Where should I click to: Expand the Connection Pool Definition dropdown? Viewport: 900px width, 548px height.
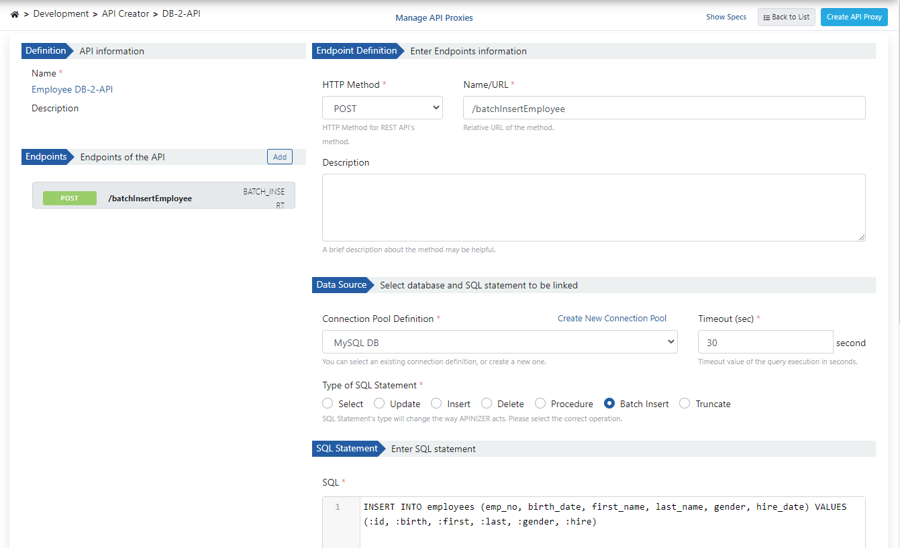(499, 342)
